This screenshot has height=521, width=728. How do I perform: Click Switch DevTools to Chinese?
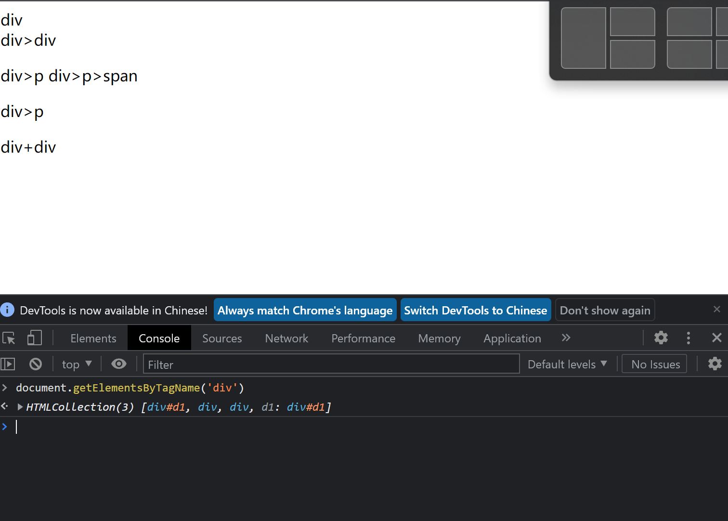tap(476, 310)
